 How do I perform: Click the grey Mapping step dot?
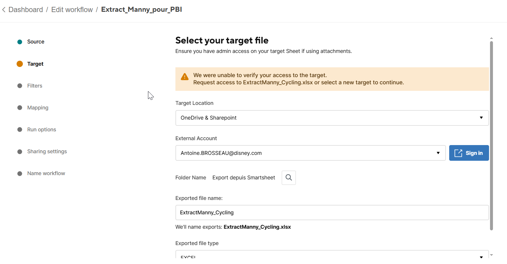click(20, 107)
